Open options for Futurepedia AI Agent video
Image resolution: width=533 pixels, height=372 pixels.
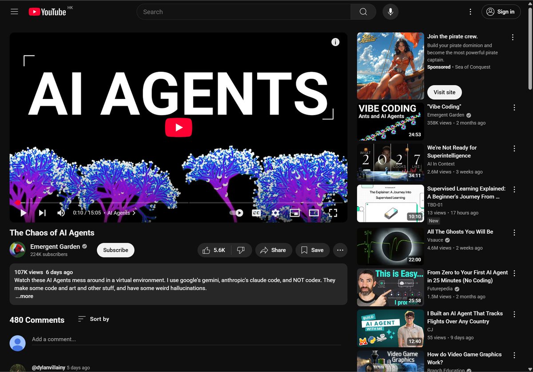[514, 273]
